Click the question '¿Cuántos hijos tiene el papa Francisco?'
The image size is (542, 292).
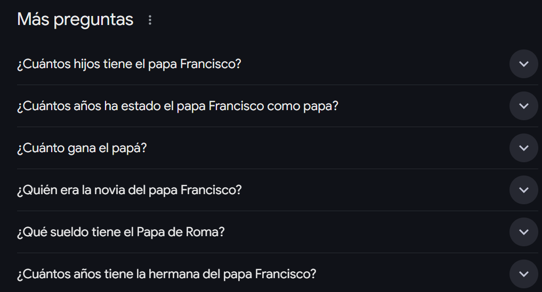(129, 64)
